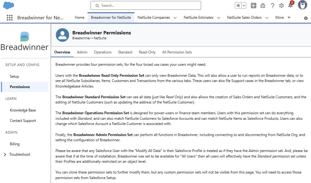This screenshot has width=311, height=183.
Task: Open the All Permission Sets subtab
Action: click(x=177, y=52)
